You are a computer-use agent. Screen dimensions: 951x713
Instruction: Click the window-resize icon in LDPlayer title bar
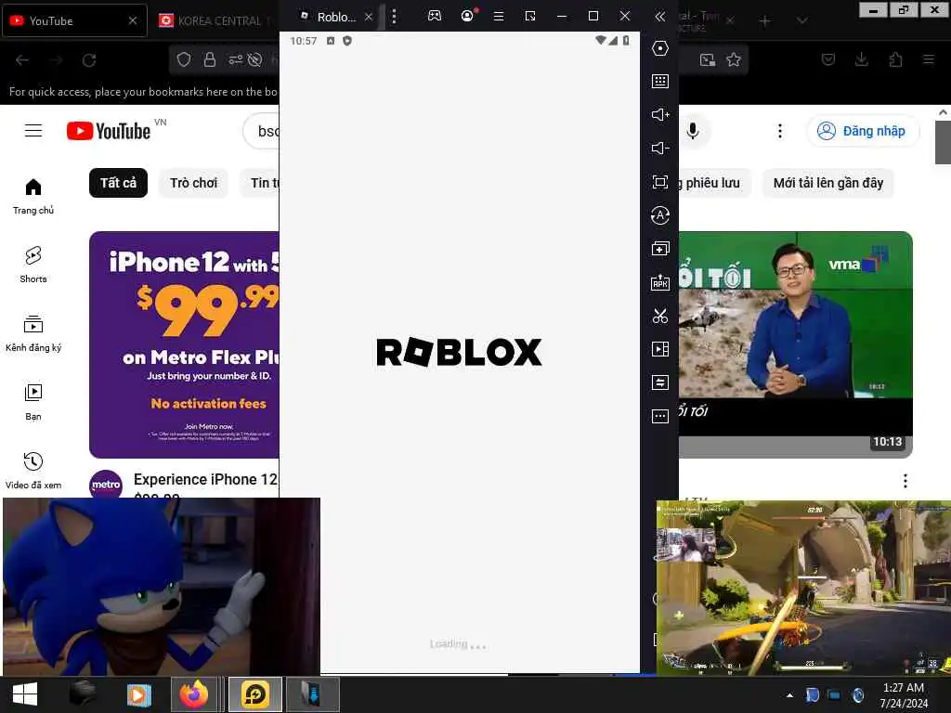coord(530,16)
